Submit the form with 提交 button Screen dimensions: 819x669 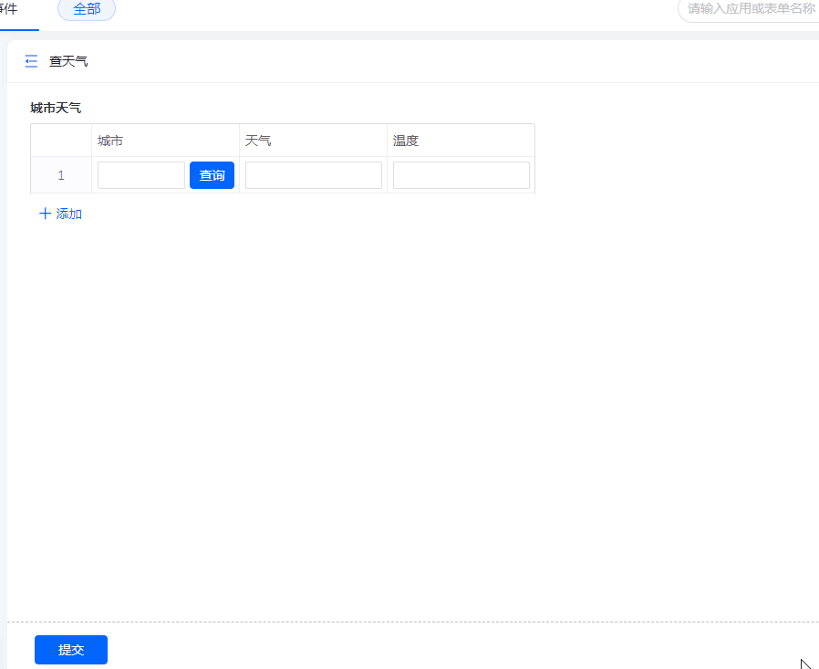[x=71, y=650]
